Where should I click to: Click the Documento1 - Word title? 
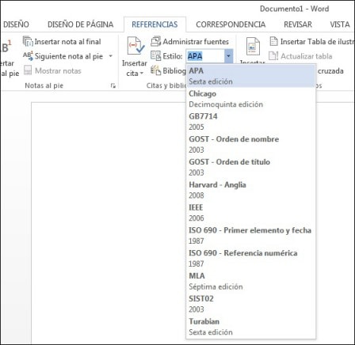tap(294, 9)
